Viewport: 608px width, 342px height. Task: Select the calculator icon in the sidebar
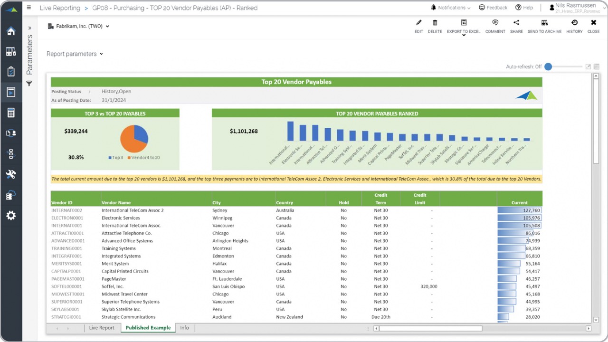pyautogui.click(x=11, y=113)
